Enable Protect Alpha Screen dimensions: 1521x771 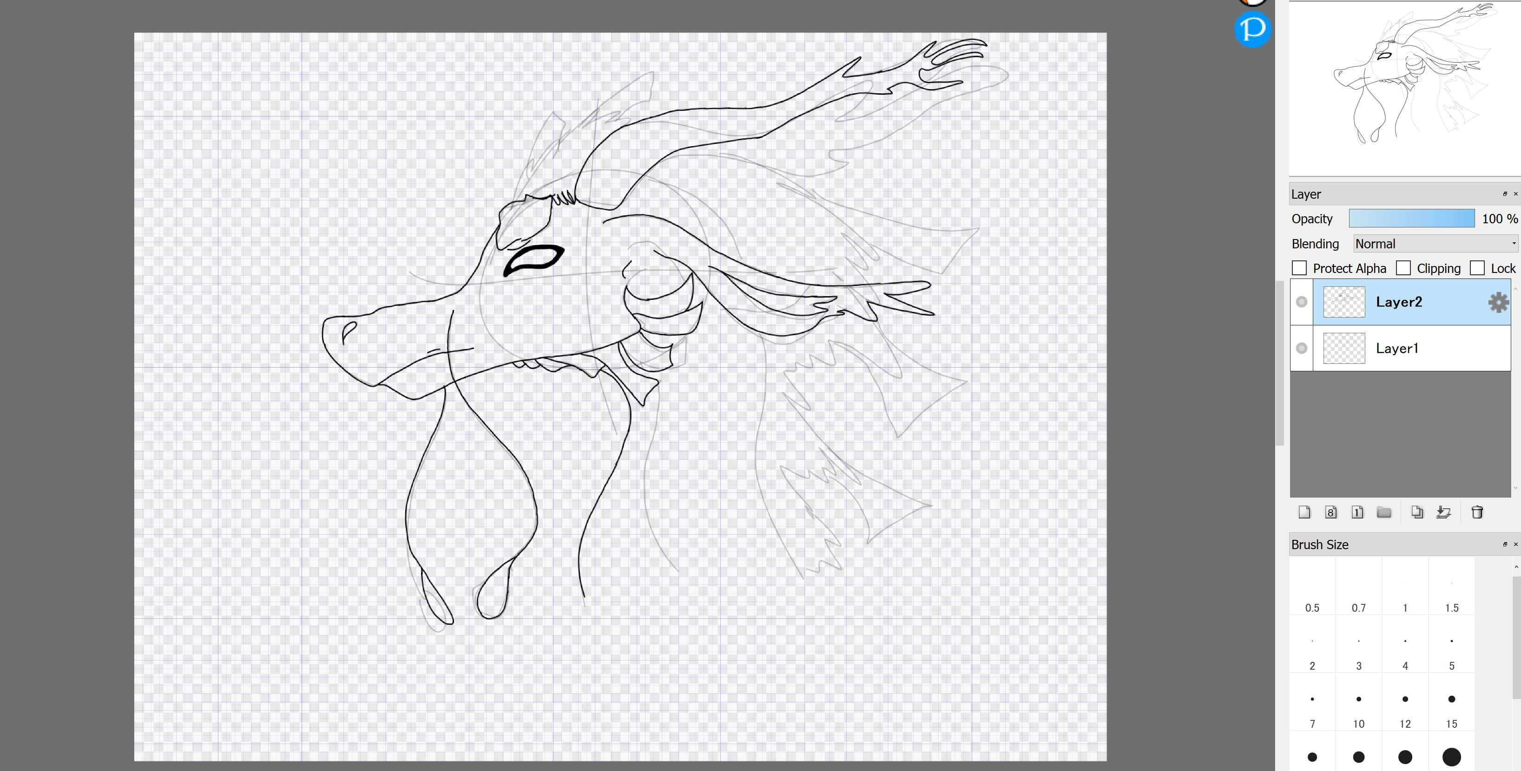1299,268
